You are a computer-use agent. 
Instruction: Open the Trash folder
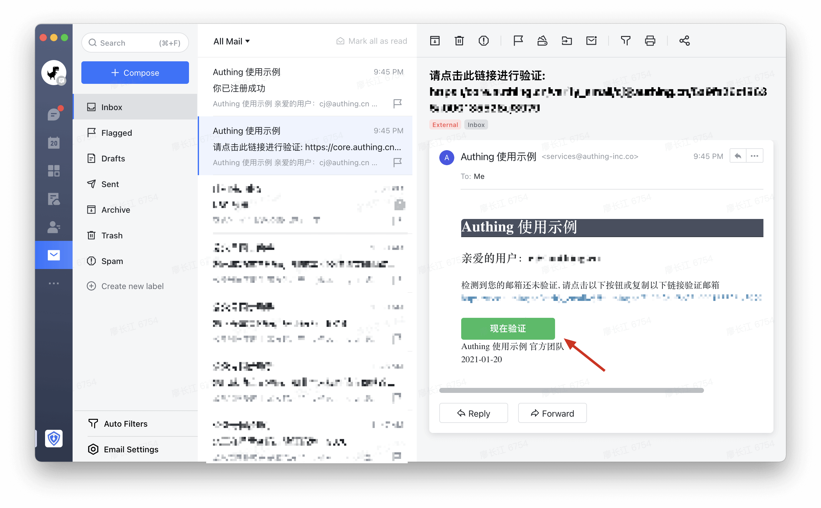[x=135, y=235]
